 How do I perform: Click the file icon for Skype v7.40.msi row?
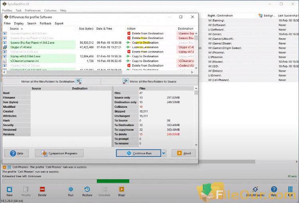5,47
